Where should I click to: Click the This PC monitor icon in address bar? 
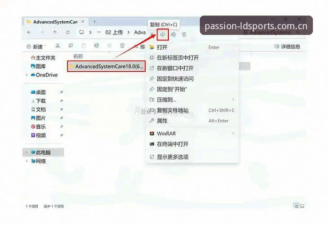coord(82,32)
